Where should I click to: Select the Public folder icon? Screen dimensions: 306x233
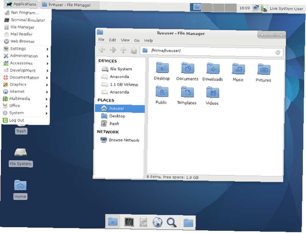coord(162,92)
